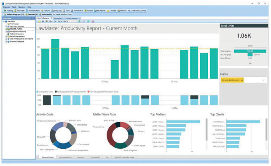271x166 pixels.
Task: Select the Current Month report tab
Action: tap(48, 157)
